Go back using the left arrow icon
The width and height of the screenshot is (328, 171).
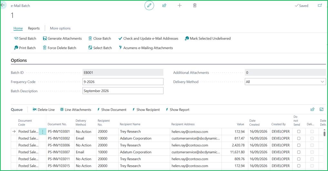click(3, 5)
